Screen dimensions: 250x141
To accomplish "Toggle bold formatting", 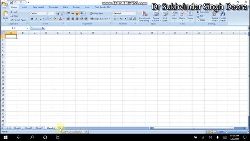I will point(32,19).
